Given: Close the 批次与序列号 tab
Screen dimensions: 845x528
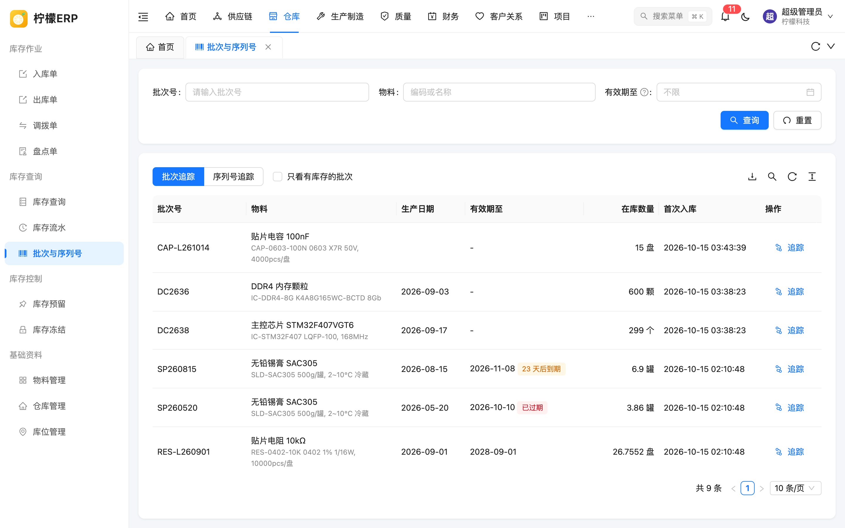Looking at the screenshot, I should point(268,47).
